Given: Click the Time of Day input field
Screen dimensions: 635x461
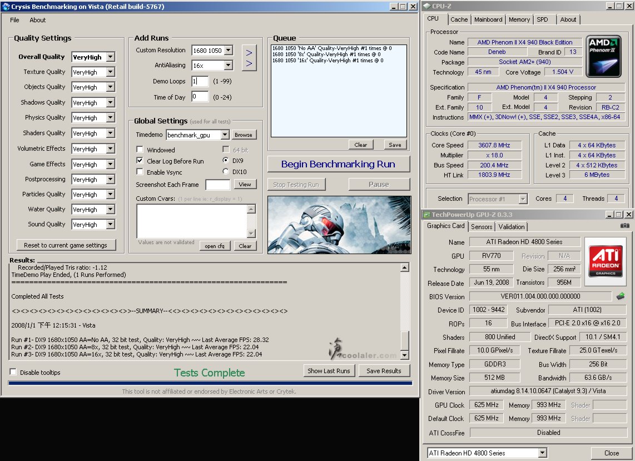Looking at the screenshot, I should 200,97.
